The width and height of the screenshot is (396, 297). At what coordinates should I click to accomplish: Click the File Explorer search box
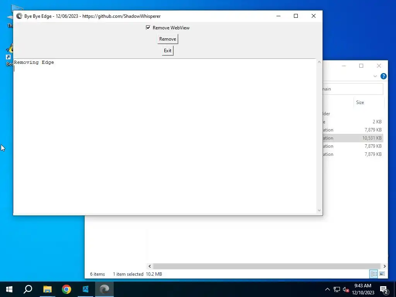tap(353, 89)
